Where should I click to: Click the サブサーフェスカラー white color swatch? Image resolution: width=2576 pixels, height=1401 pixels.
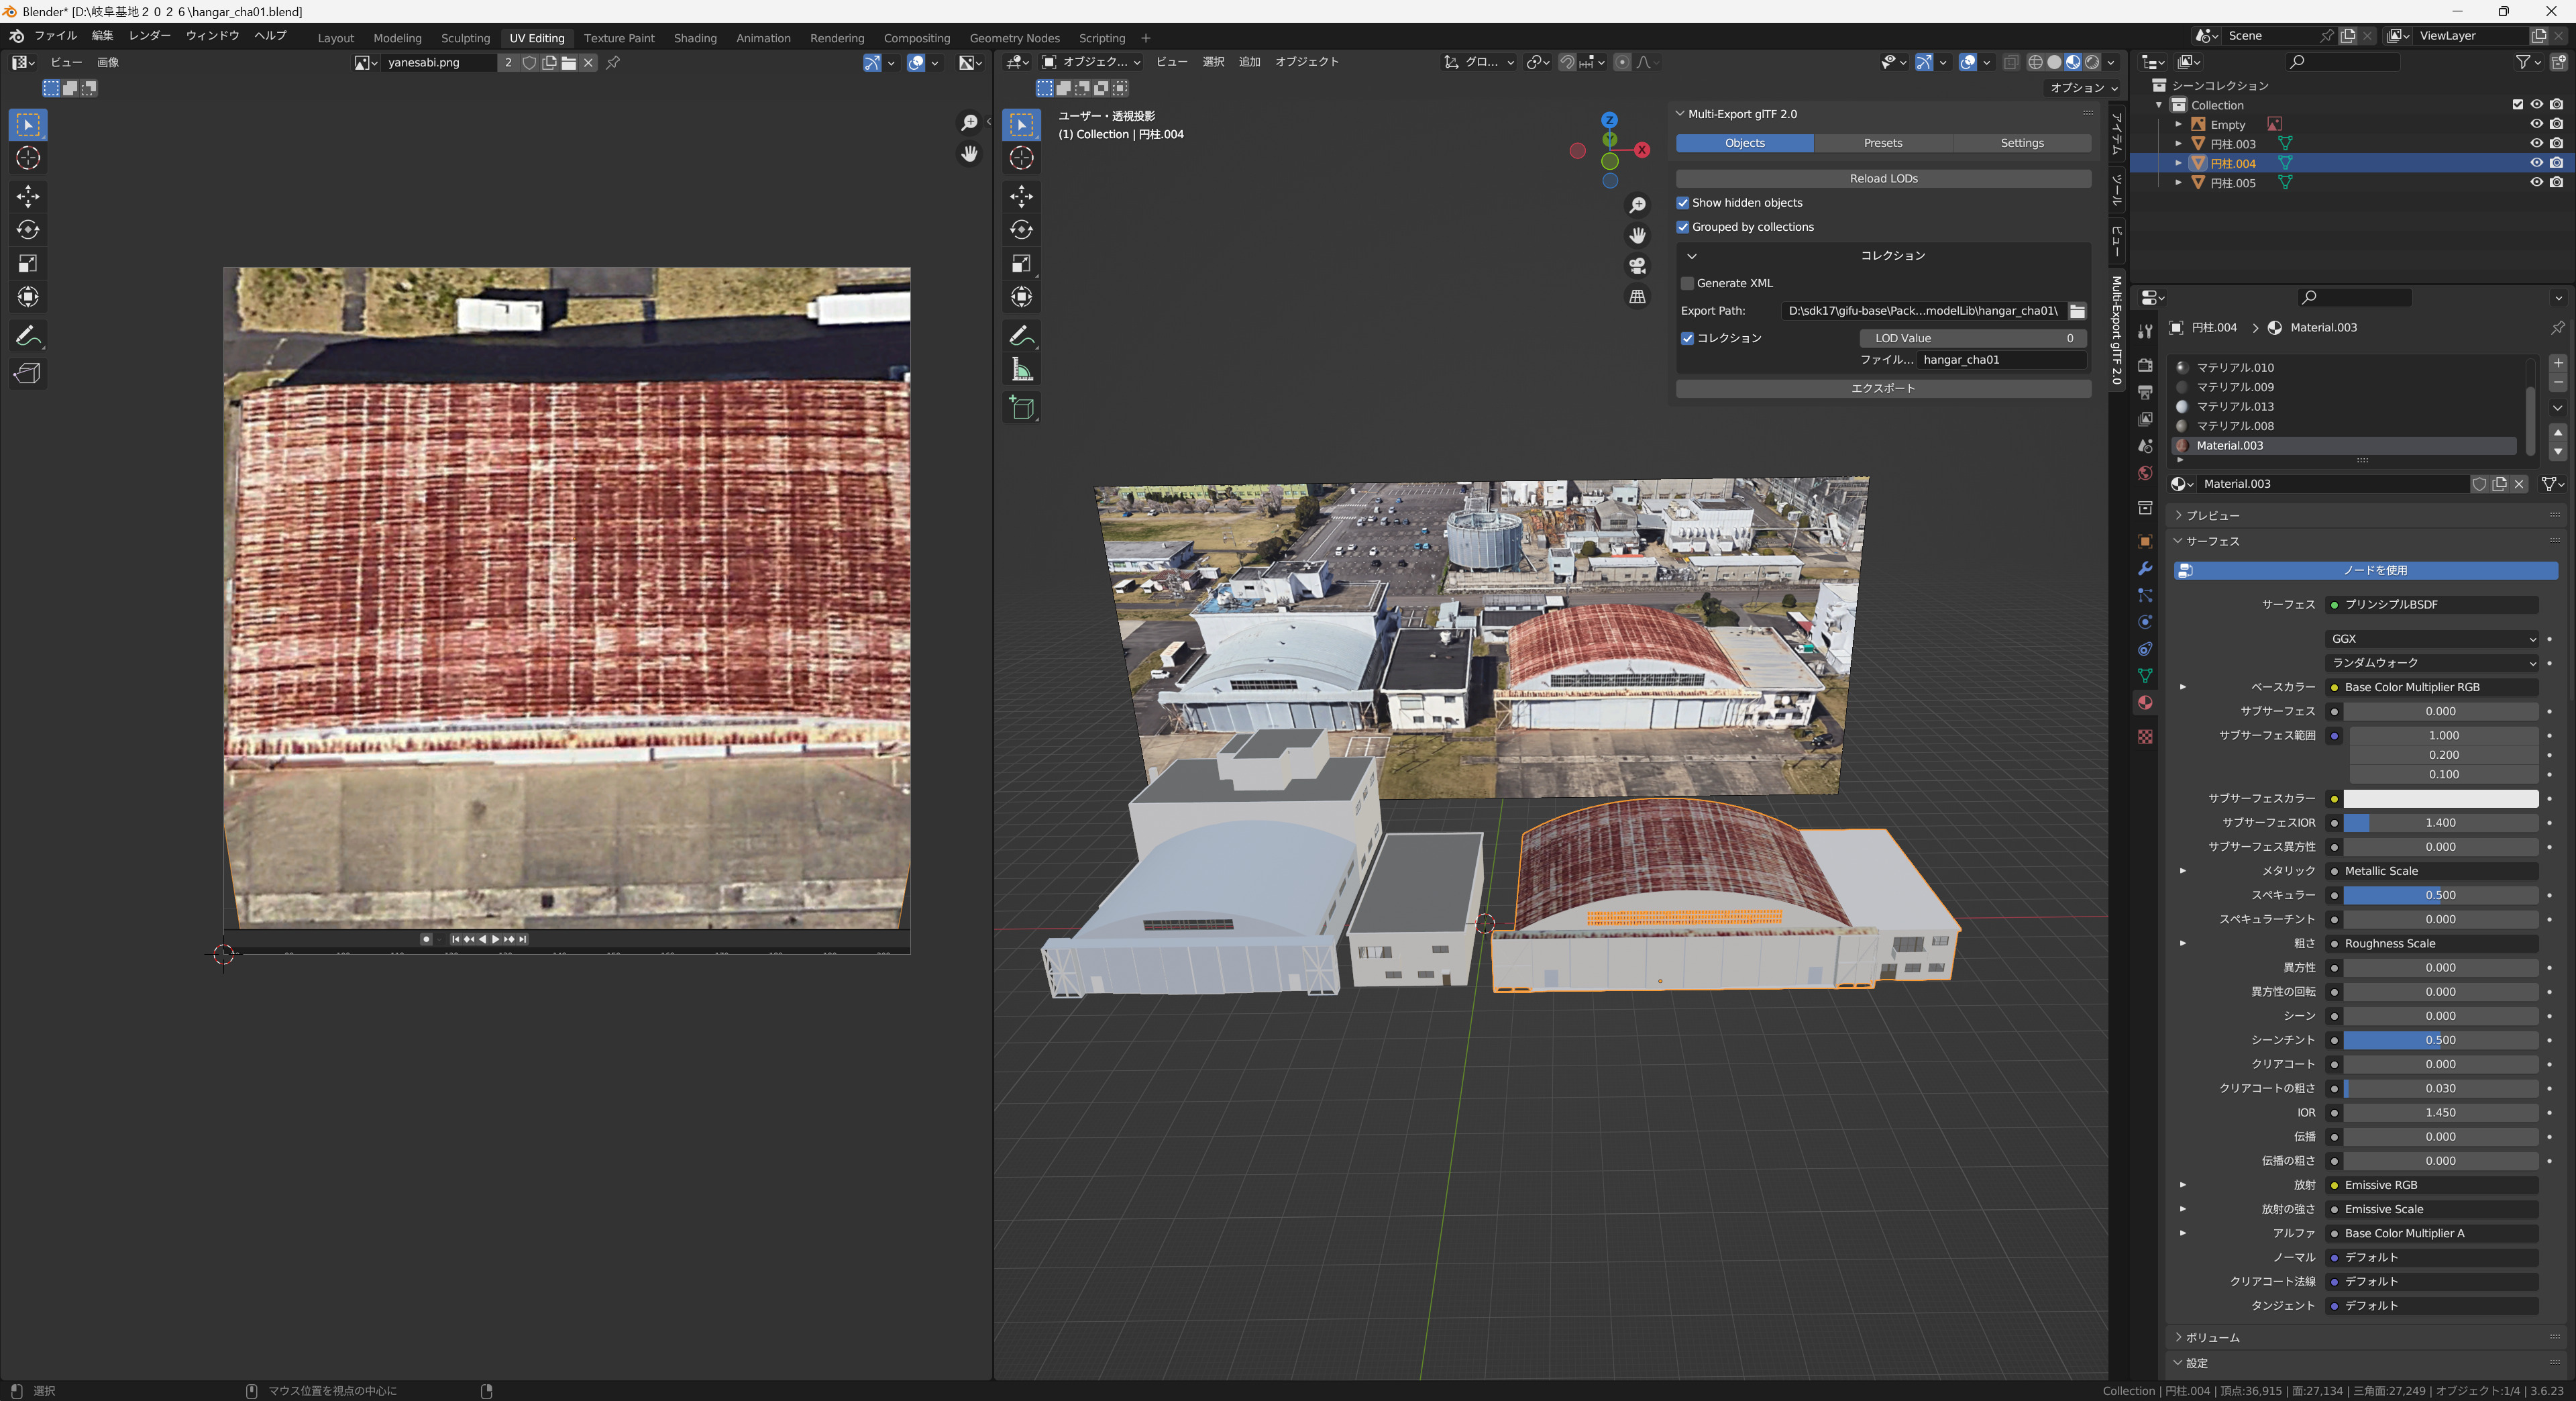pyautogui.click(x=2440, y=798)
